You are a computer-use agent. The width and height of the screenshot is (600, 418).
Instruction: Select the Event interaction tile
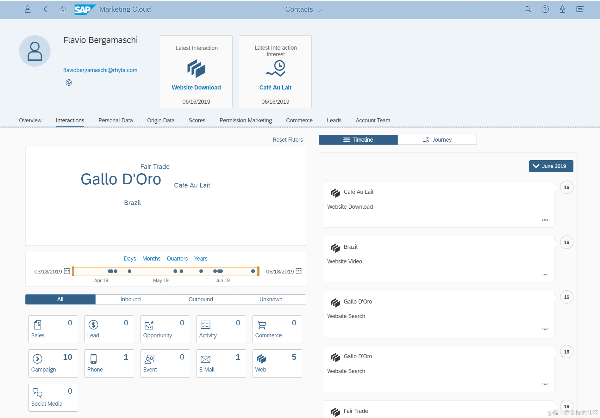click(x=165, y=363)
